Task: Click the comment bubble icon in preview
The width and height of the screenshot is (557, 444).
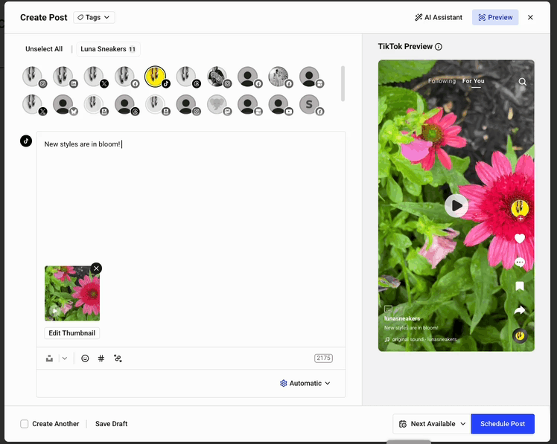Action: (x=520, y=263)
